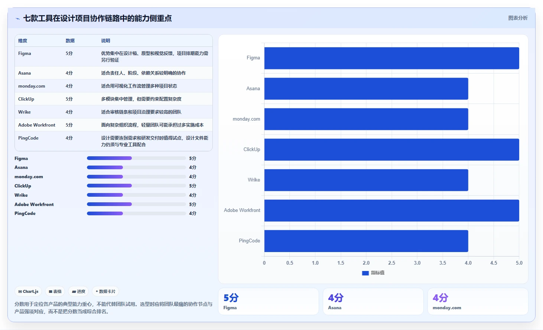Click description 面向复杂组织流程，轻量团队可能承担过多实施成本
The width and height of the screenshot is (543, 330).
(x=152, y=125)
